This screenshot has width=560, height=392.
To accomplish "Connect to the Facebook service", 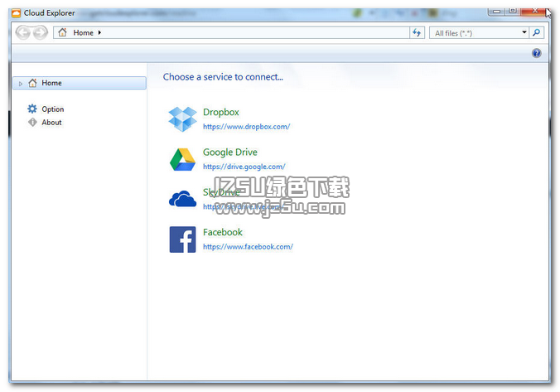I will pos(223,232).
